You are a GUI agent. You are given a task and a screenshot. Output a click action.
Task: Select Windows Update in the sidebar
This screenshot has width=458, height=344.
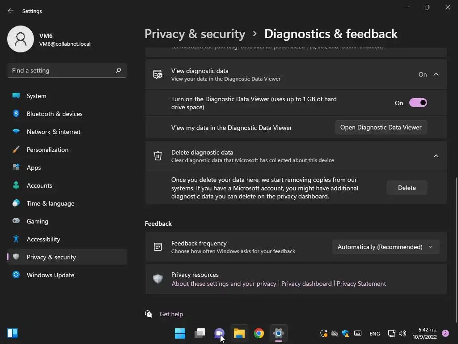[x=67, y=275]
